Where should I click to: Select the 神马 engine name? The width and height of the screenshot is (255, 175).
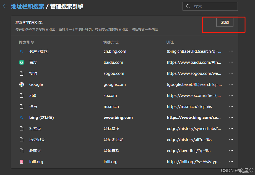pyautogui.click(x=33, y=107)
